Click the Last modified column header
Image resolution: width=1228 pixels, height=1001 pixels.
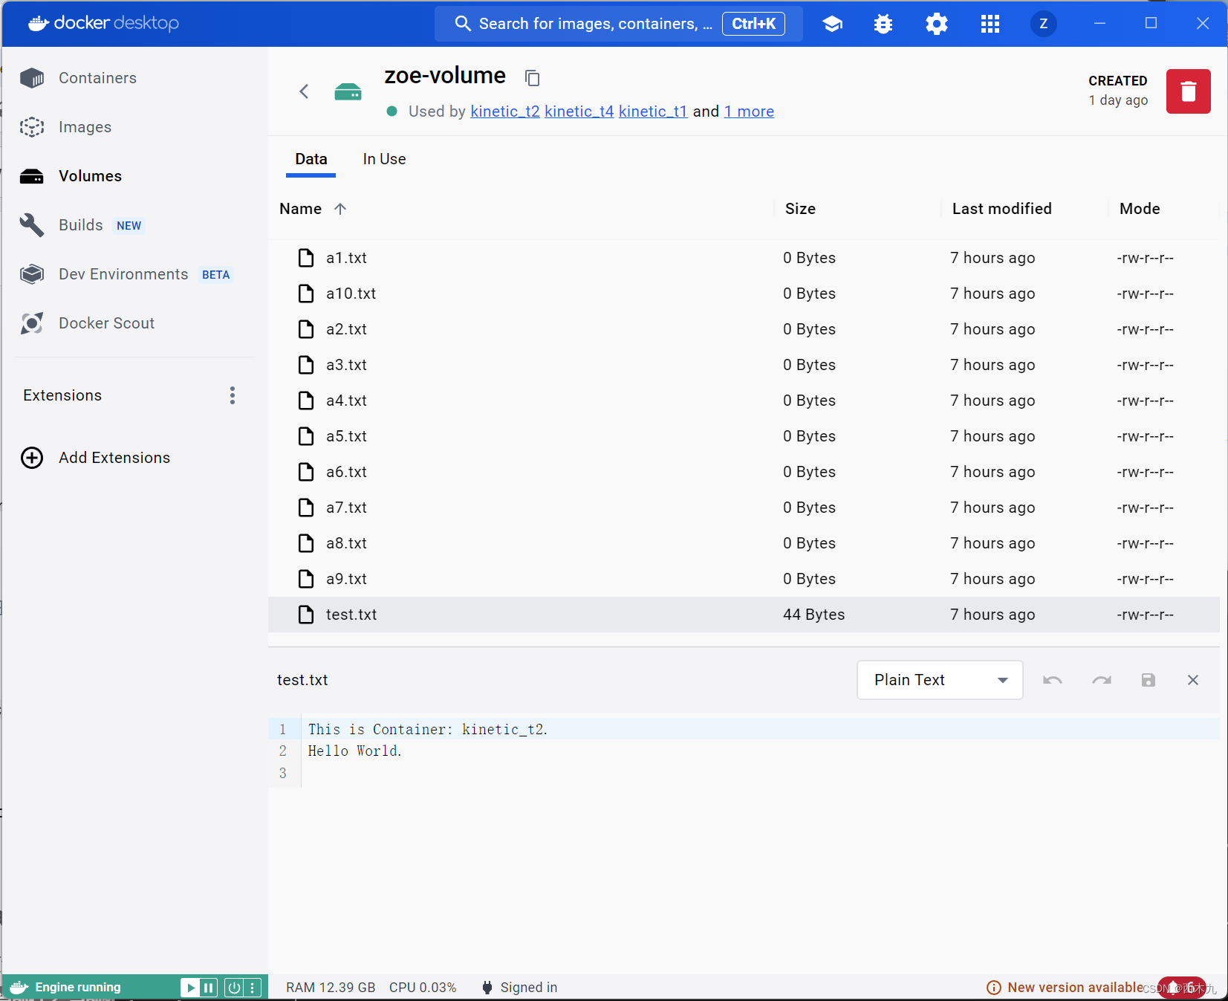(x=1001, y=209)
